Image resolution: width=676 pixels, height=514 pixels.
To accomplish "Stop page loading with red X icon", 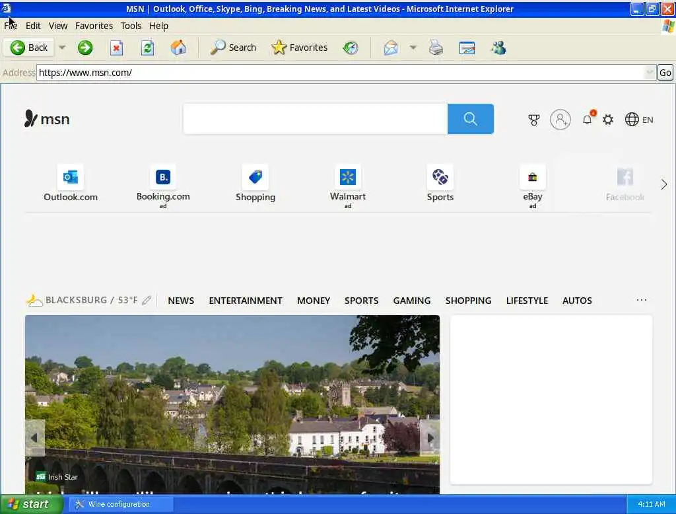I will [x=116, y=48].
